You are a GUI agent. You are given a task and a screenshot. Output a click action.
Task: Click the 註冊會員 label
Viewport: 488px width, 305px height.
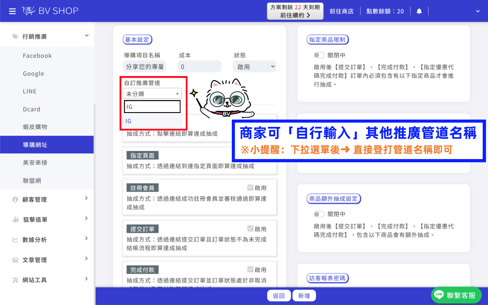click(142, 188)
